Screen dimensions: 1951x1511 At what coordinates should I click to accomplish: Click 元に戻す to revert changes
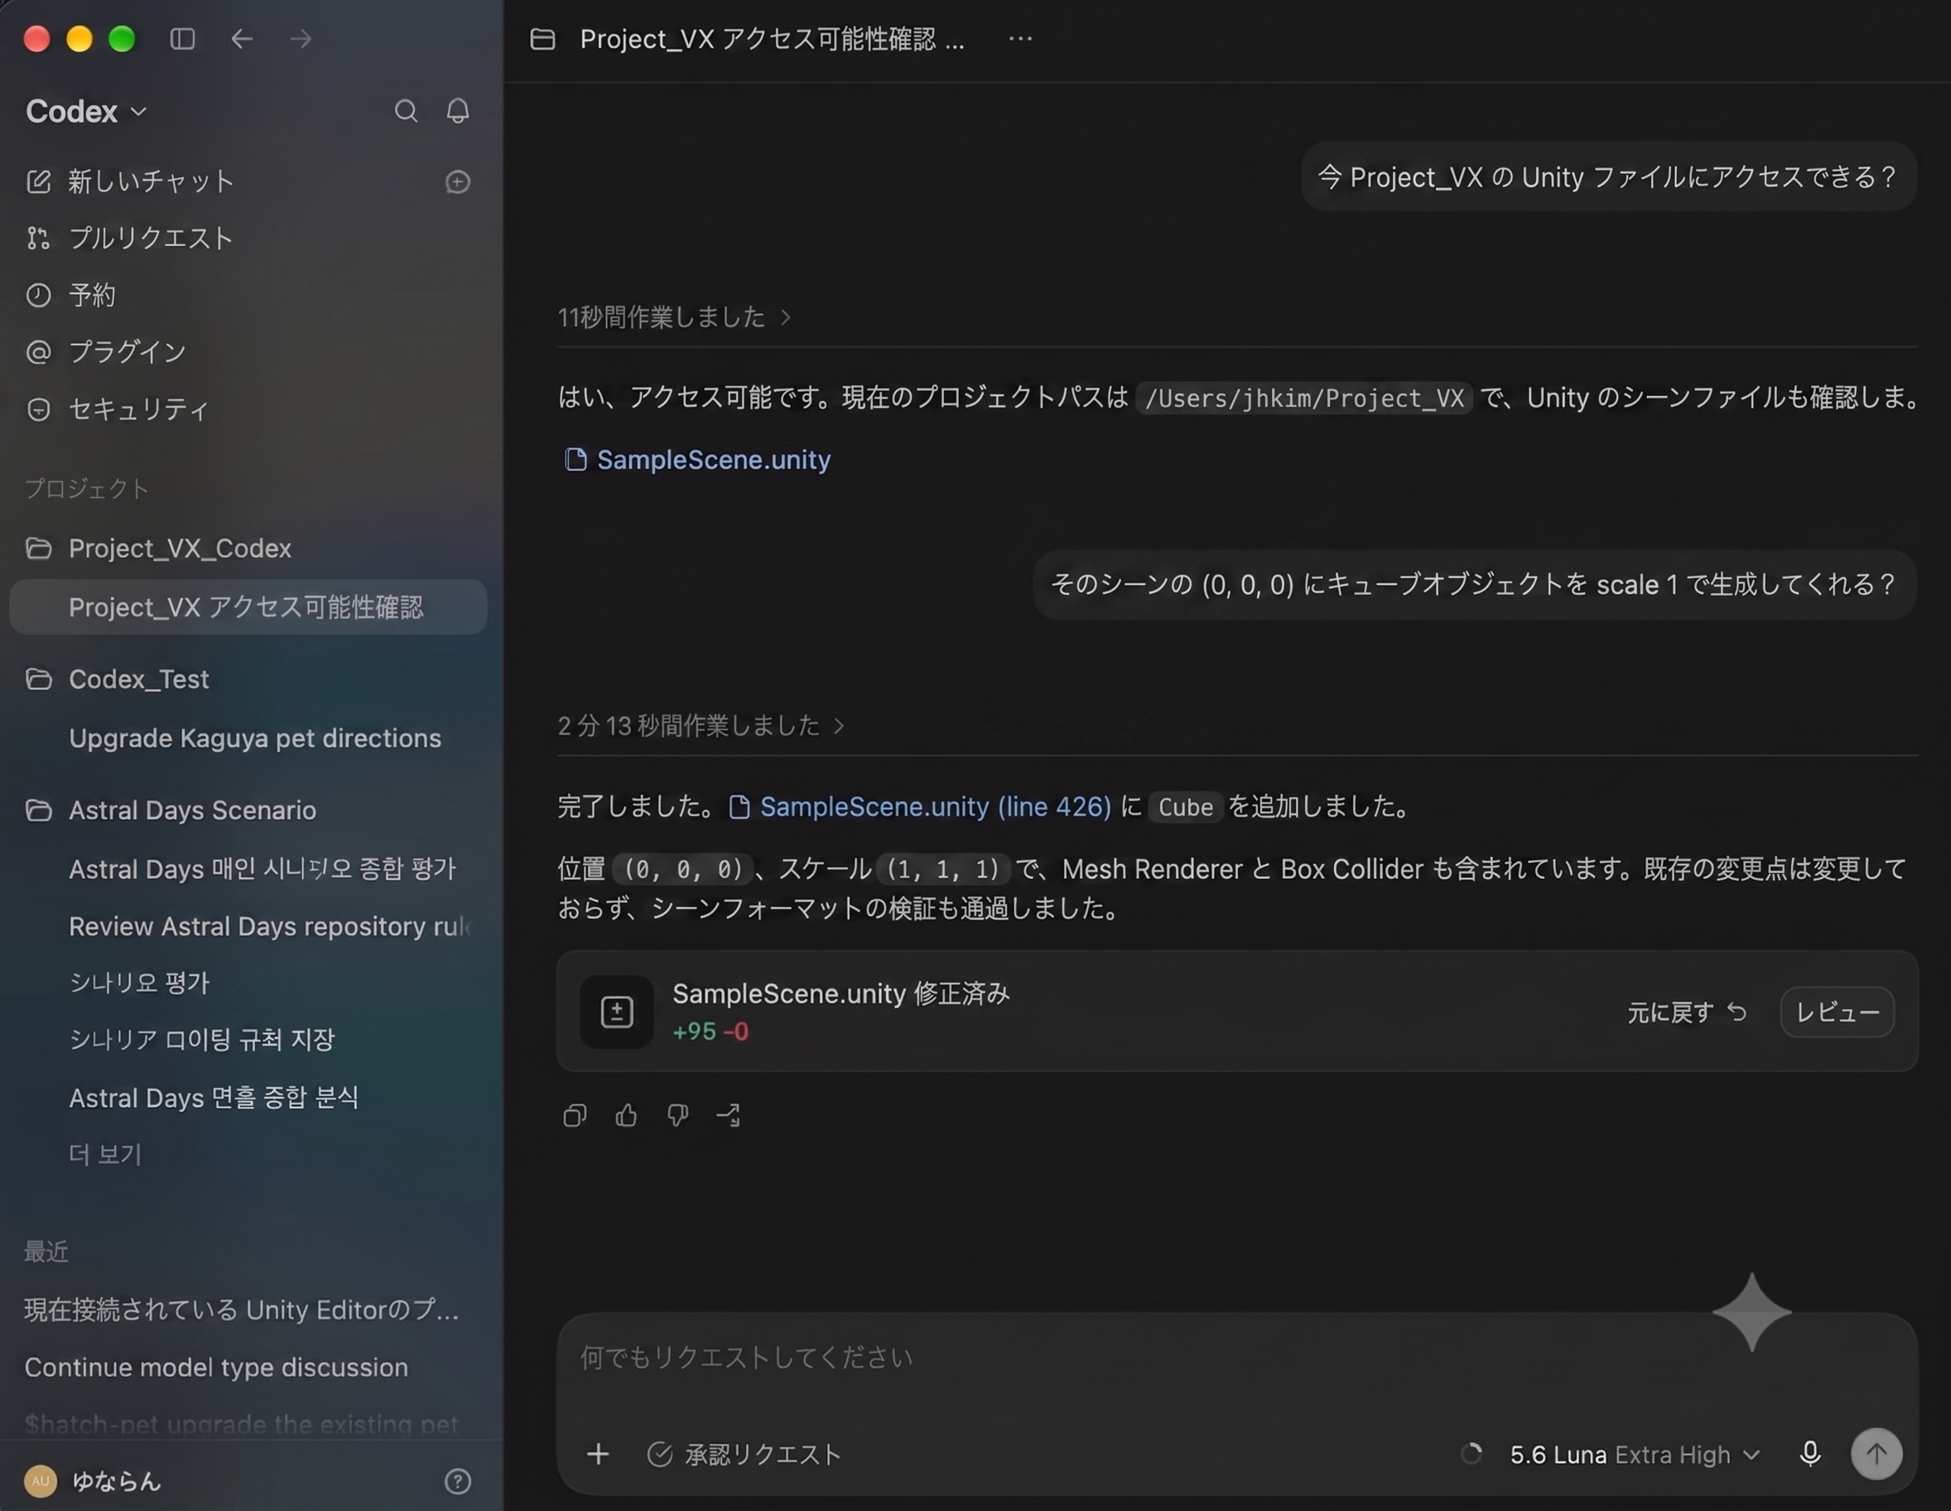(x=1687, y=1012)
